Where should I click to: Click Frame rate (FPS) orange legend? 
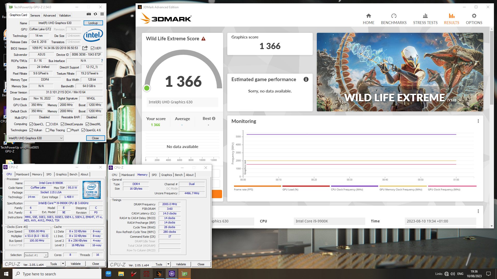tap(257, 188)
